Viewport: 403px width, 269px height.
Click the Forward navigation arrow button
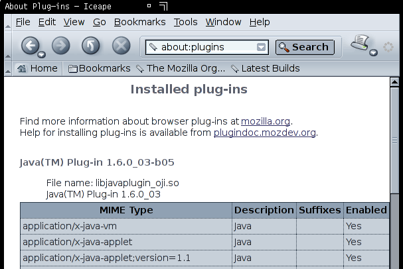point(60,46)
